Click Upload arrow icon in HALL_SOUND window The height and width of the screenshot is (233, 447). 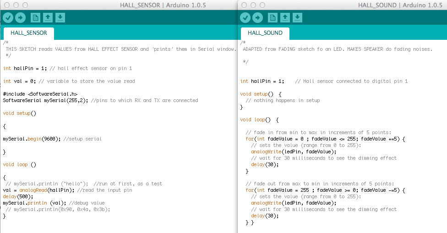pyautogui.click(x=257, y=18)
